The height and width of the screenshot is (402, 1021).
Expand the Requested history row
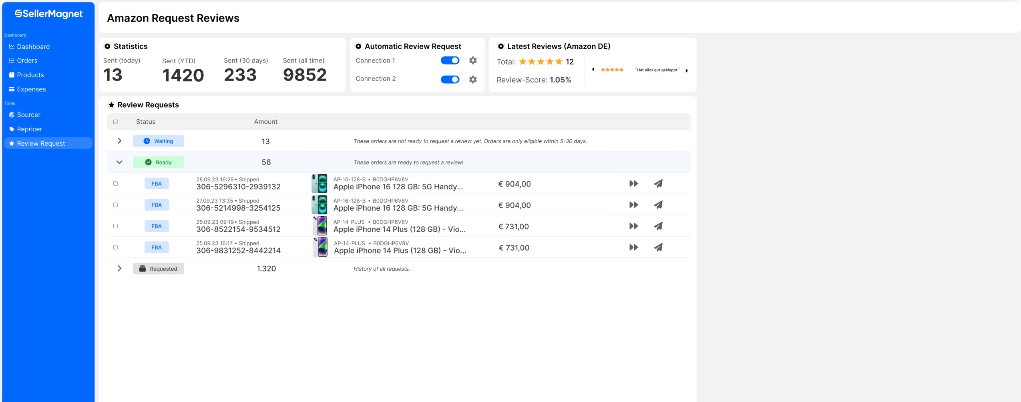point(119,268)
